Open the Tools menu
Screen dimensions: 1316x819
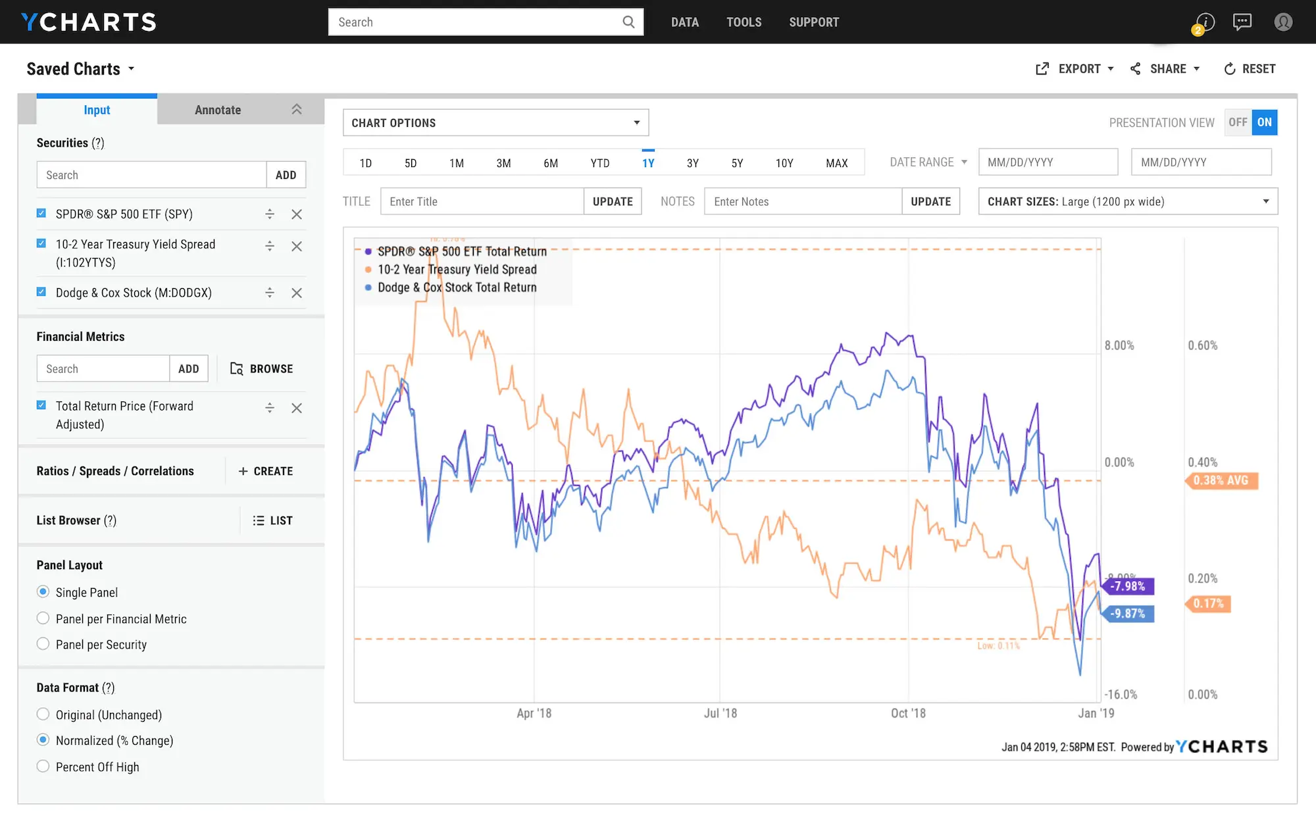(744, 22)
